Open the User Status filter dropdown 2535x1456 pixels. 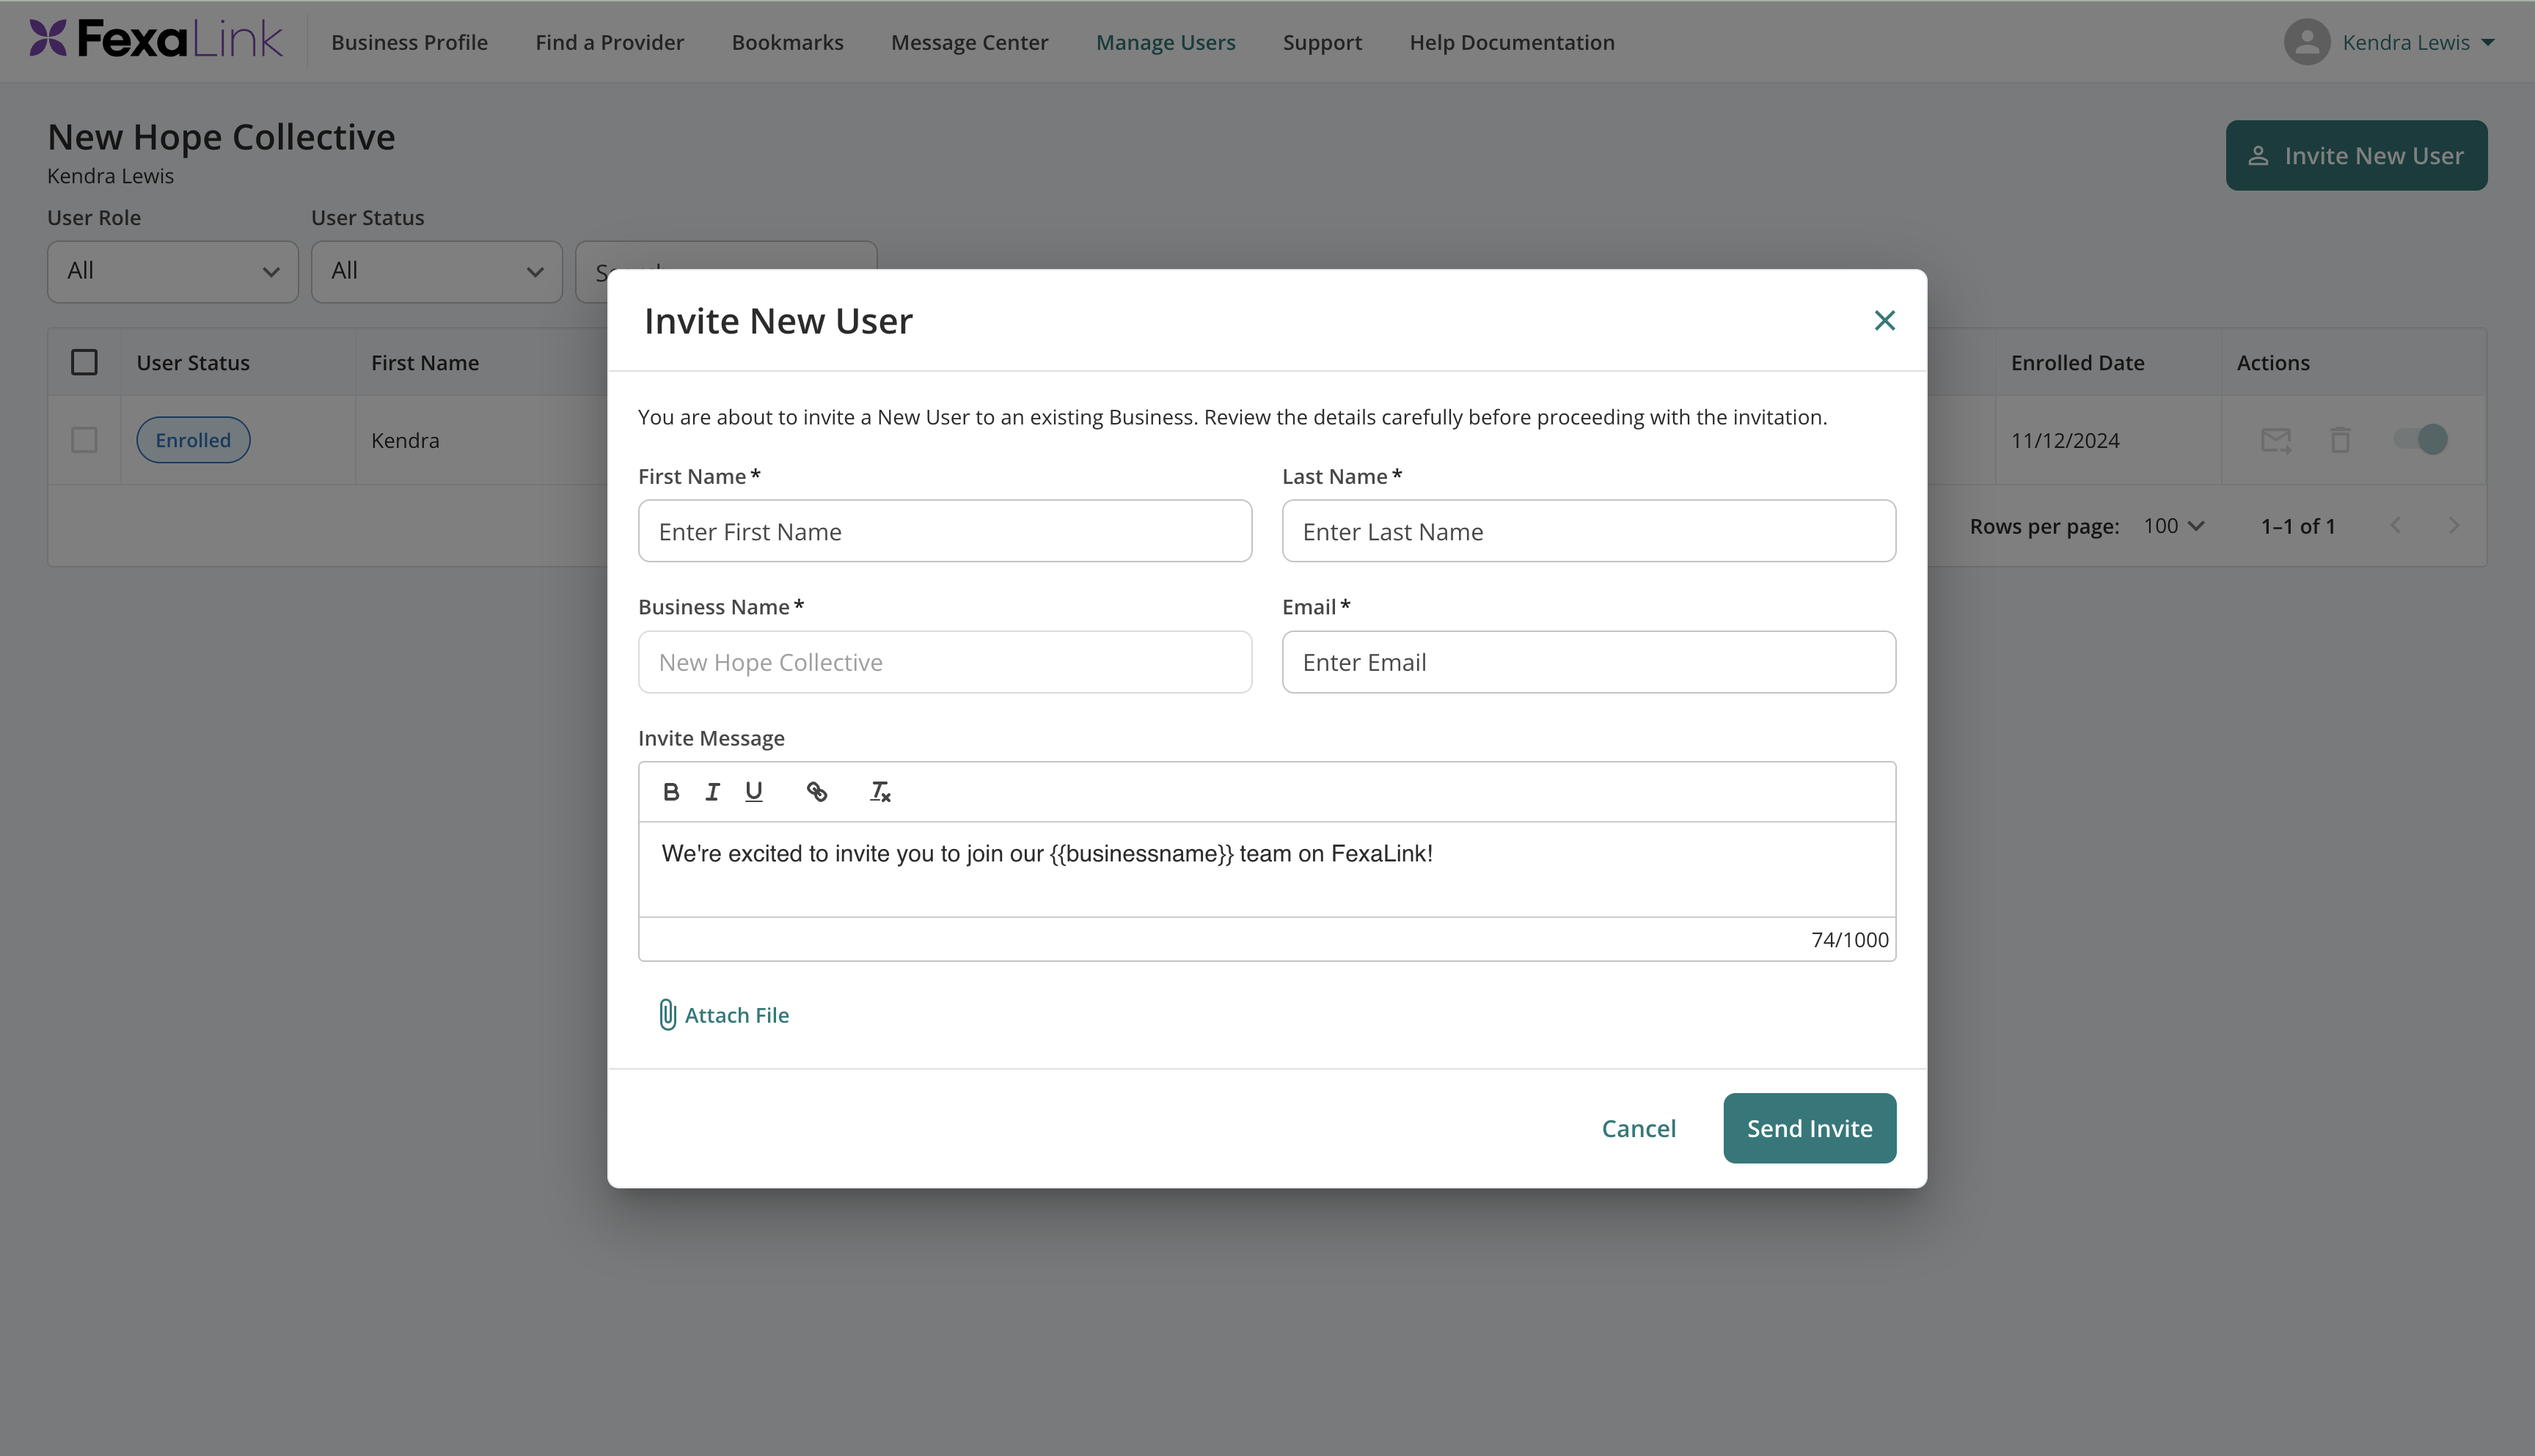pyautogui.click(x=436, y=271)
